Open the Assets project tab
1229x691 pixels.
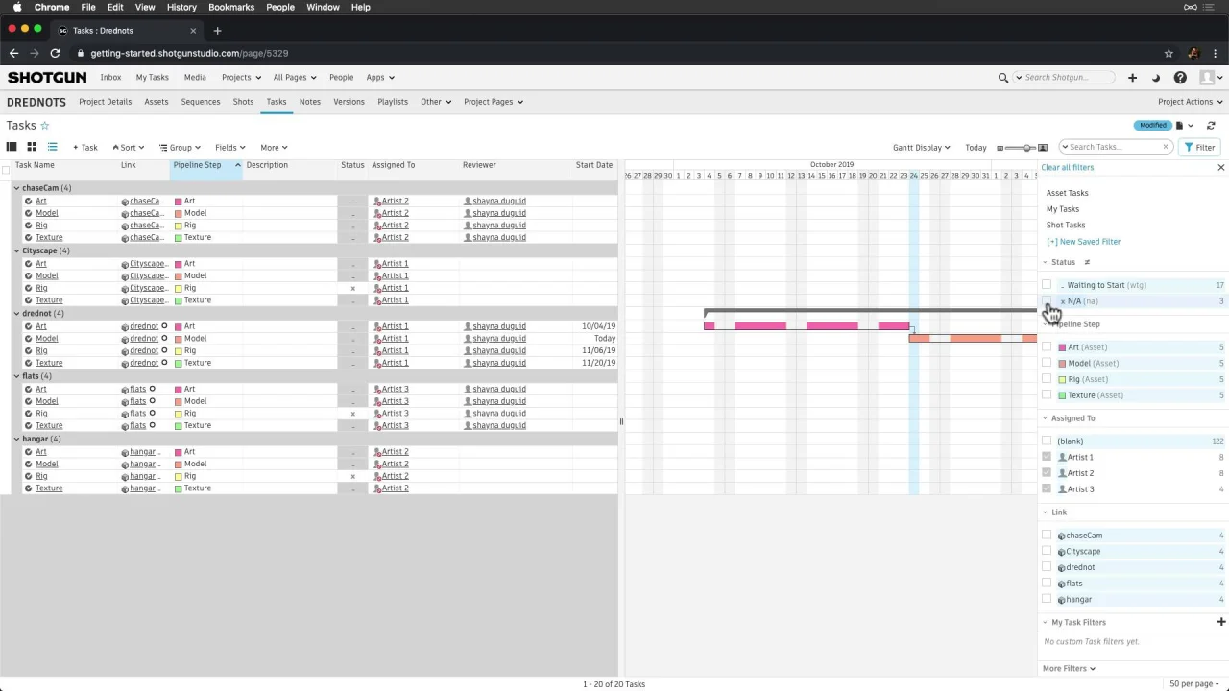[156, 102]
